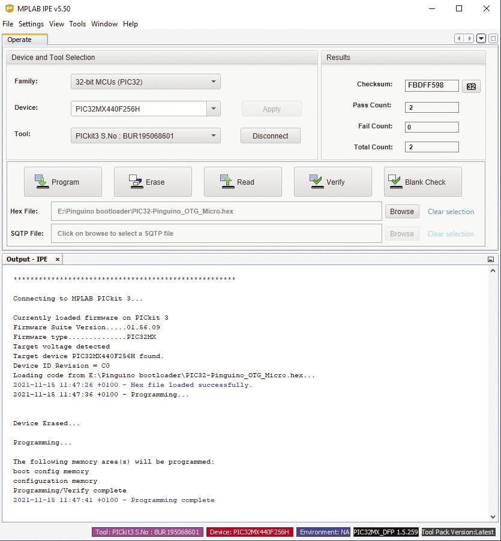Close the Output - IPE tab
The width and height of the screenshot is (501, 541).
click(x=58, y=259)
